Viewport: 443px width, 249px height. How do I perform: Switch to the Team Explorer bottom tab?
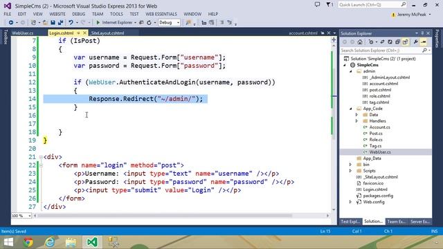397,221
